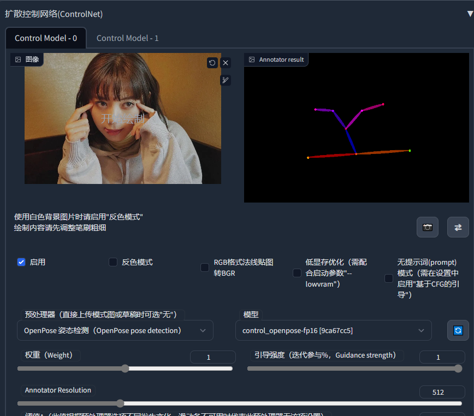Click the Annotator Resolution label
The height and width of the screenshot is (416, 474).
(58, 390)
